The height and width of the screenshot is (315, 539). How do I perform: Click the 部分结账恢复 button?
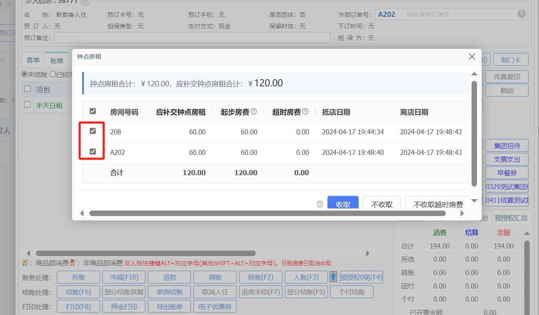click(124, 292)
